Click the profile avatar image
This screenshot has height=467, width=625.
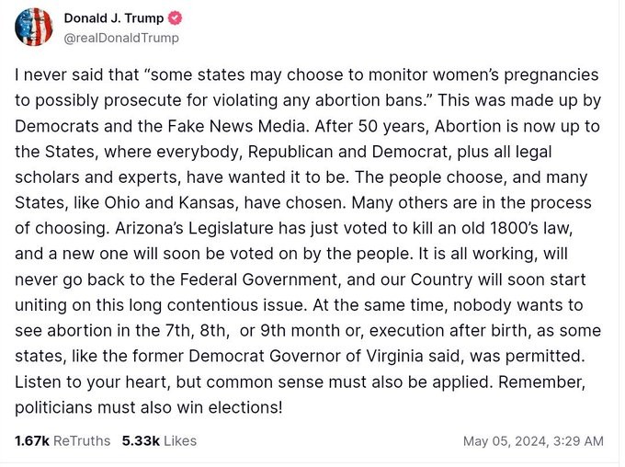click(x=34, y=28)
